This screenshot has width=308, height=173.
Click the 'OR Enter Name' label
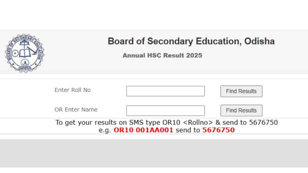(x=76, y=110)
